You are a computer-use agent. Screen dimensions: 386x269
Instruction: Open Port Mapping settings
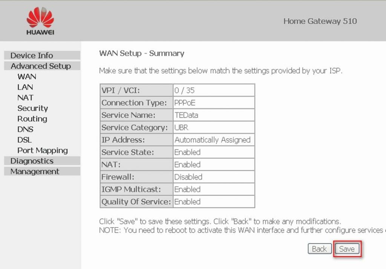[42, 150]
